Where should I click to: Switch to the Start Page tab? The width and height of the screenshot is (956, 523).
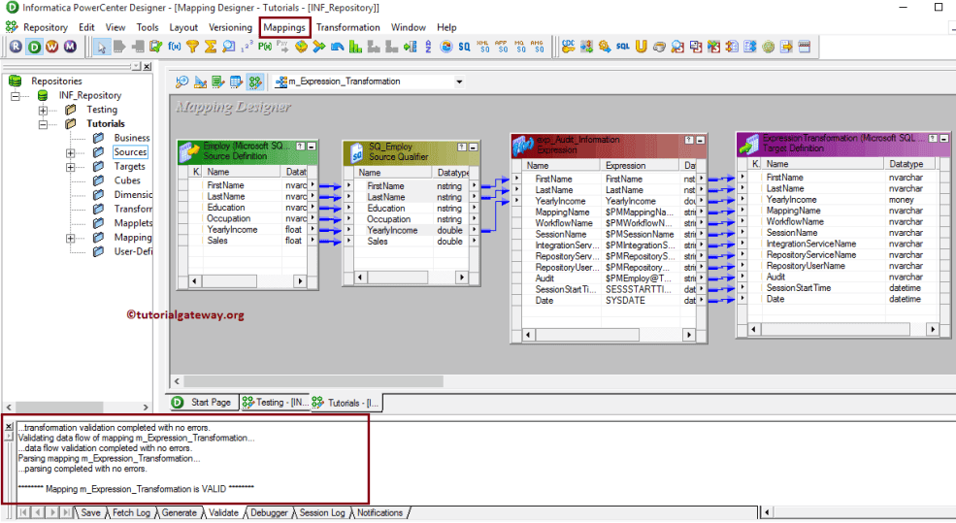203,403
